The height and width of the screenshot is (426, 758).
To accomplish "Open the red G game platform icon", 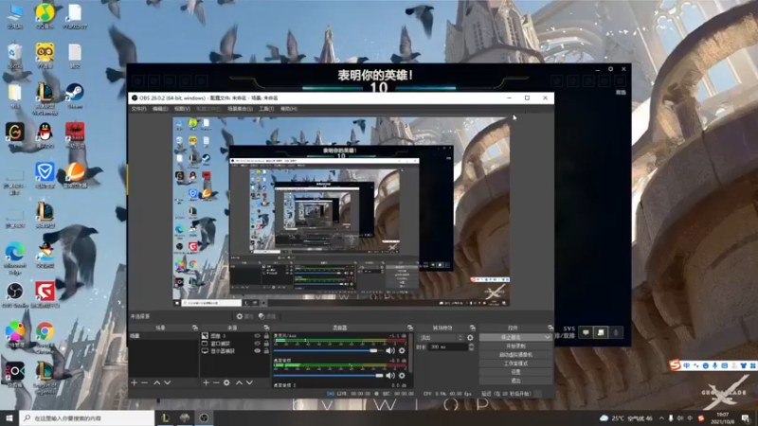I will (45, 294).
